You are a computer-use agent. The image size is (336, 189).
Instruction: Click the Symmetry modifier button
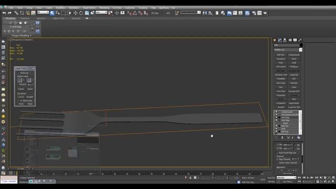click(x=281, y=59)
